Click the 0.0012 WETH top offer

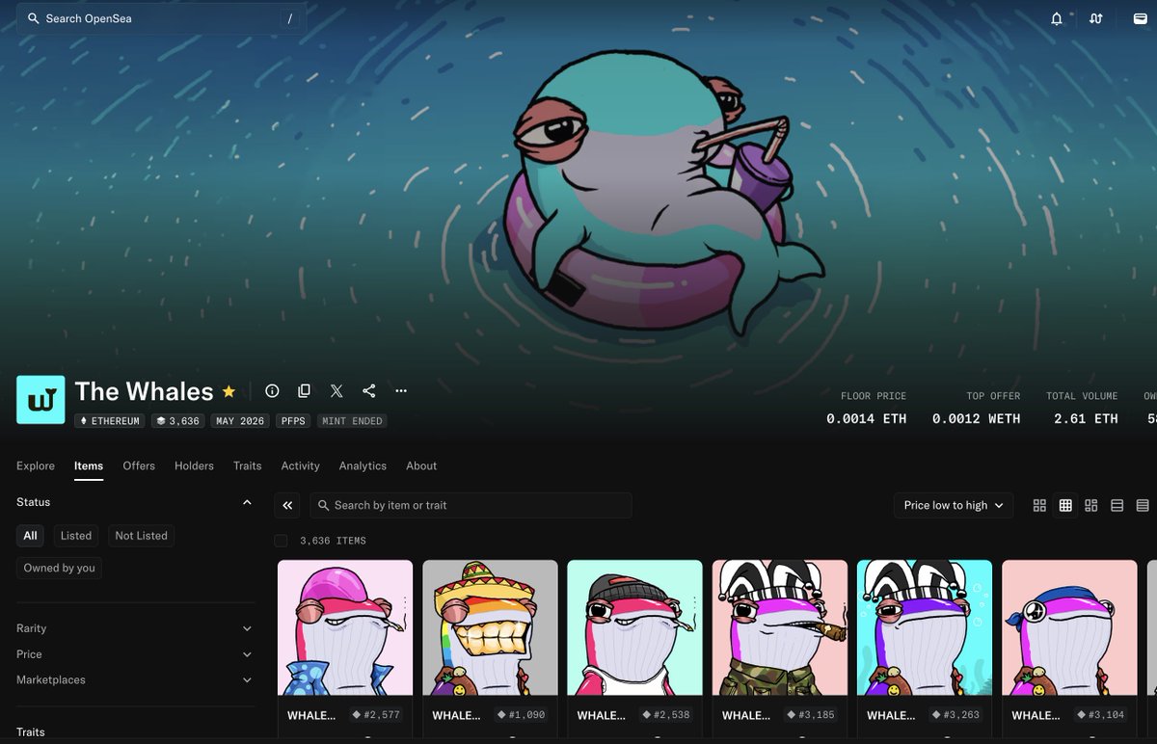pos(976,418)
